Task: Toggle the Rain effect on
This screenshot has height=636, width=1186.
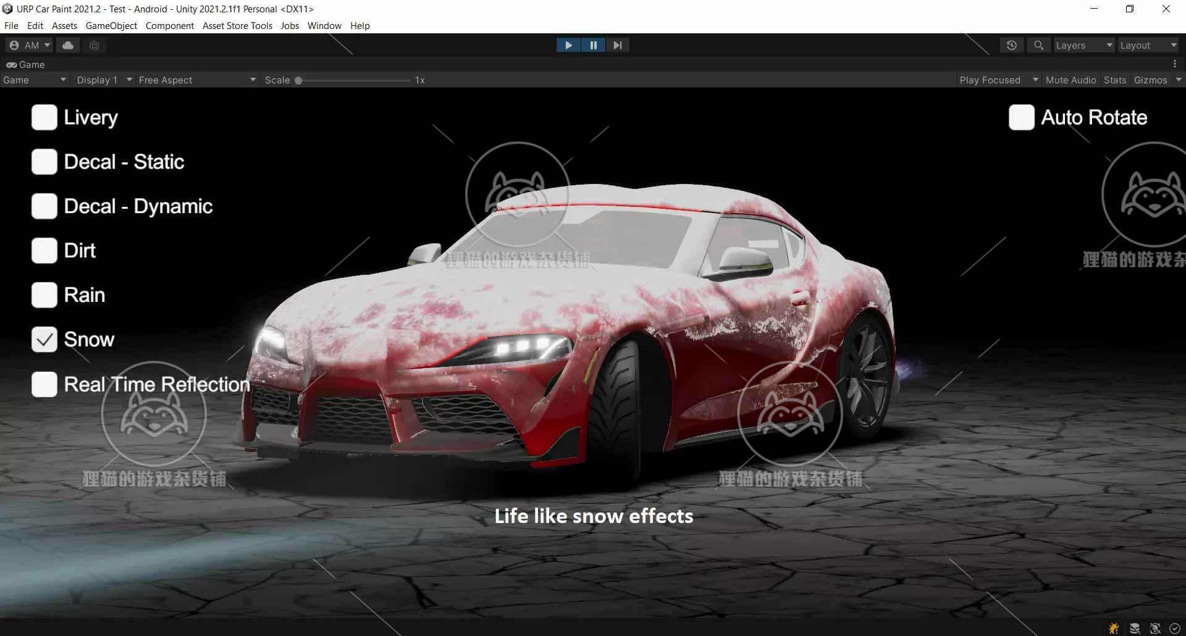Action: [43, 295]
